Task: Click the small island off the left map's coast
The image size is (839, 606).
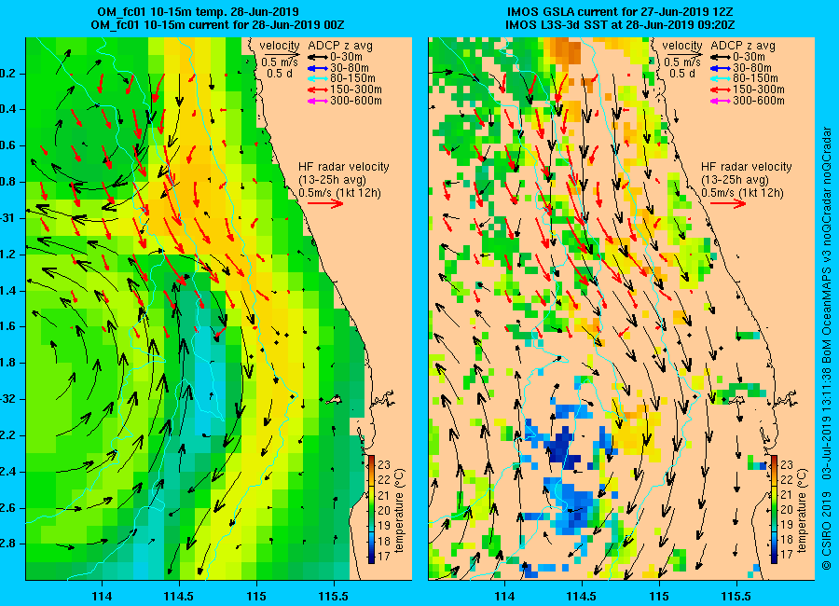Action: coord(334,399)
